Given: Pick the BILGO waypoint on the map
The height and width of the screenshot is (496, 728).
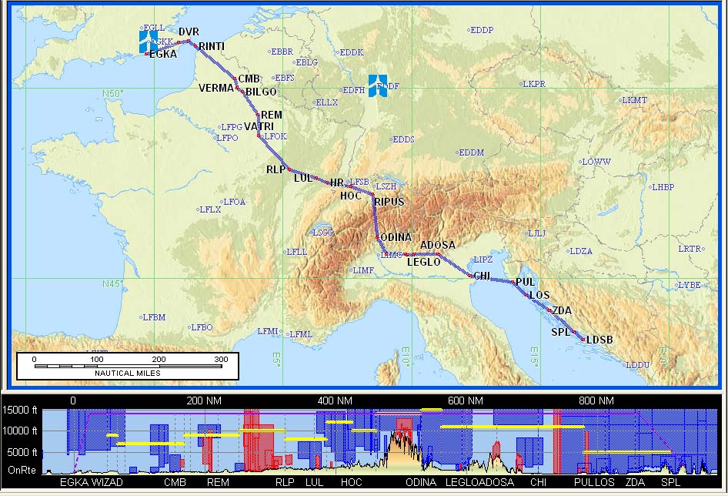Looking at the screenshot, I should pos(261,92).
